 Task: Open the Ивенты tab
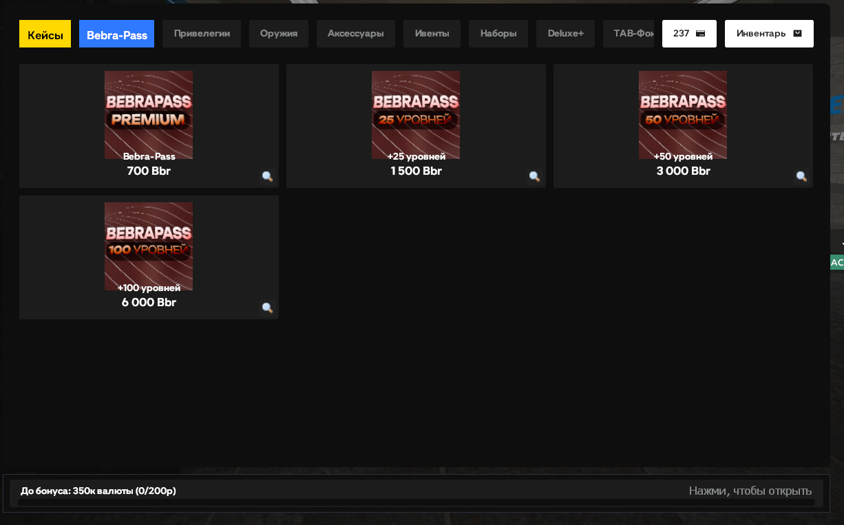pos(432,34)
